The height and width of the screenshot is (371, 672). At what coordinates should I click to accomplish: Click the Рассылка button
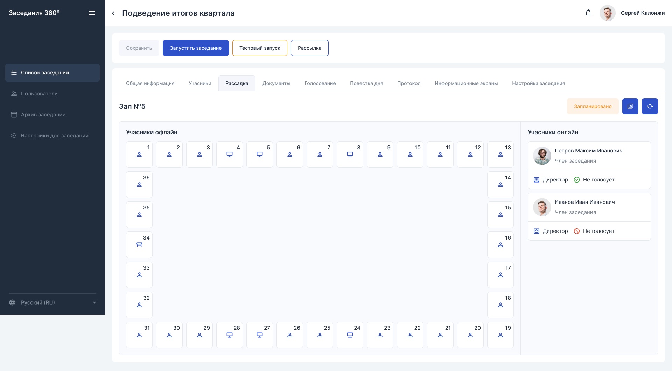tap(310, 48)
